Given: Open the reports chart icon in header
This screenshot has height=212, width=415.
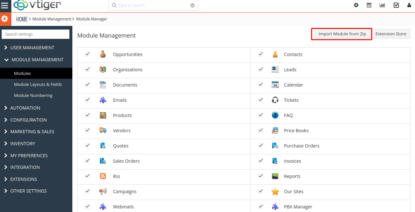Looking at the screenshot, I should pos(382,5).
